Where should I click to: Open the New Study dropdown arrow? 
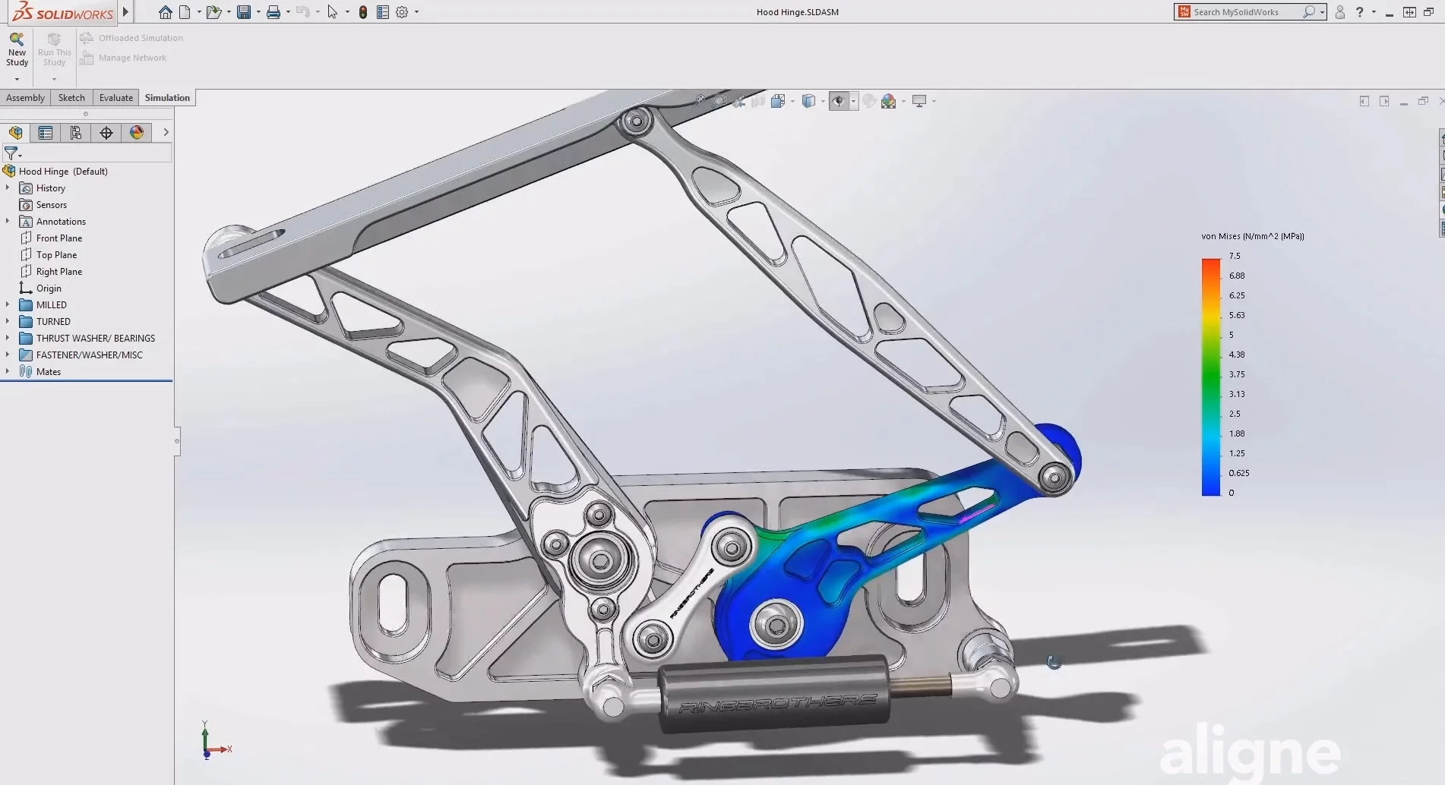coord(17,79)
